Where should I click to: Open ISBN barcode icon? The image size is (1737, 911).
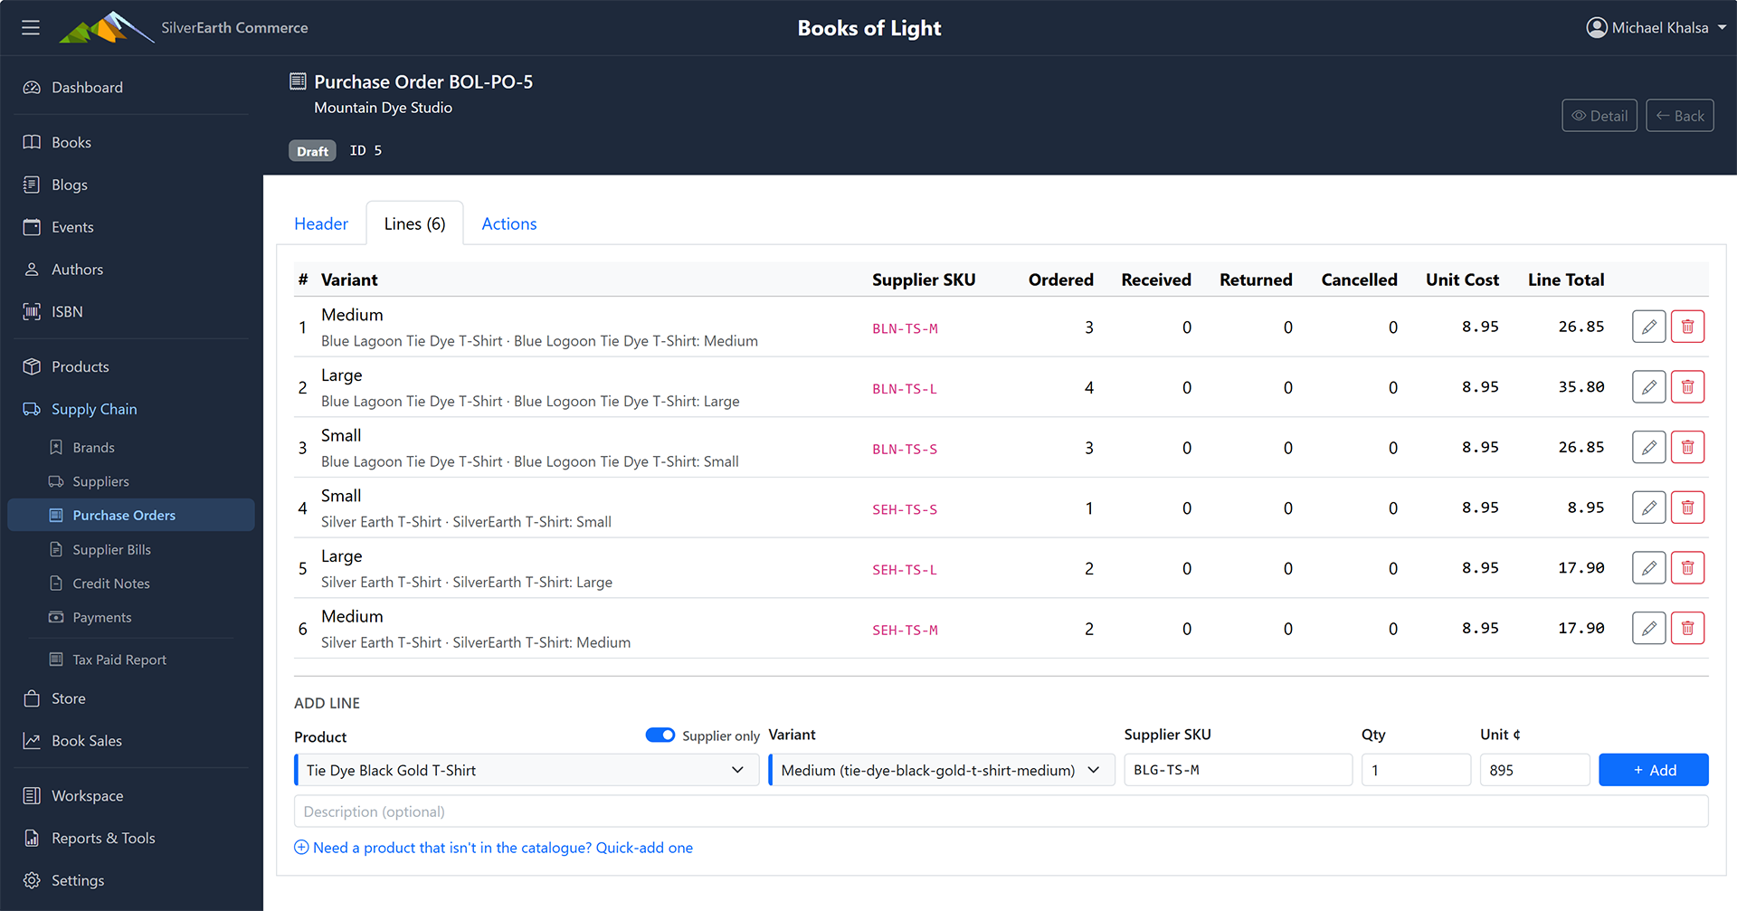tap(32, 312)
